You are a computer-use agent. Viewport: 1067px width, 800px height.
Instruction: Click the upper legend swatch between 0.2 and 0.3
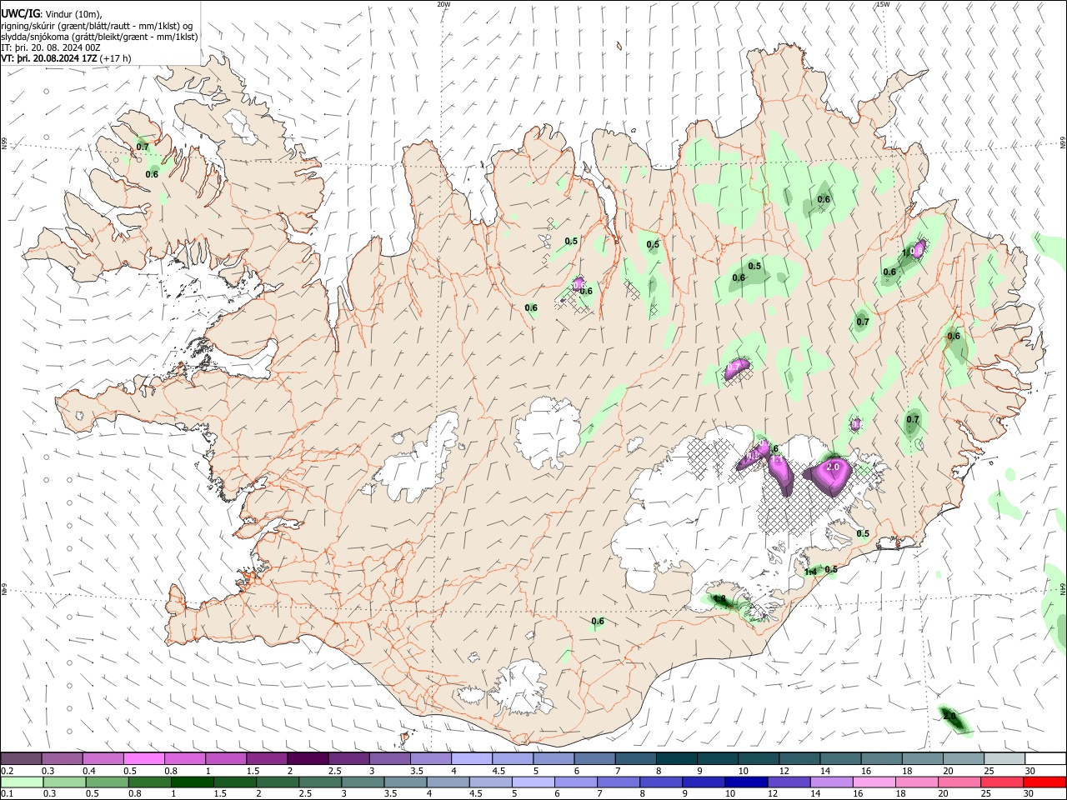point(21,759)
